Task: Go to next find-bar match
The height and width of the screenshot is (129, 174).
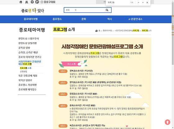Action: [143, 2]
